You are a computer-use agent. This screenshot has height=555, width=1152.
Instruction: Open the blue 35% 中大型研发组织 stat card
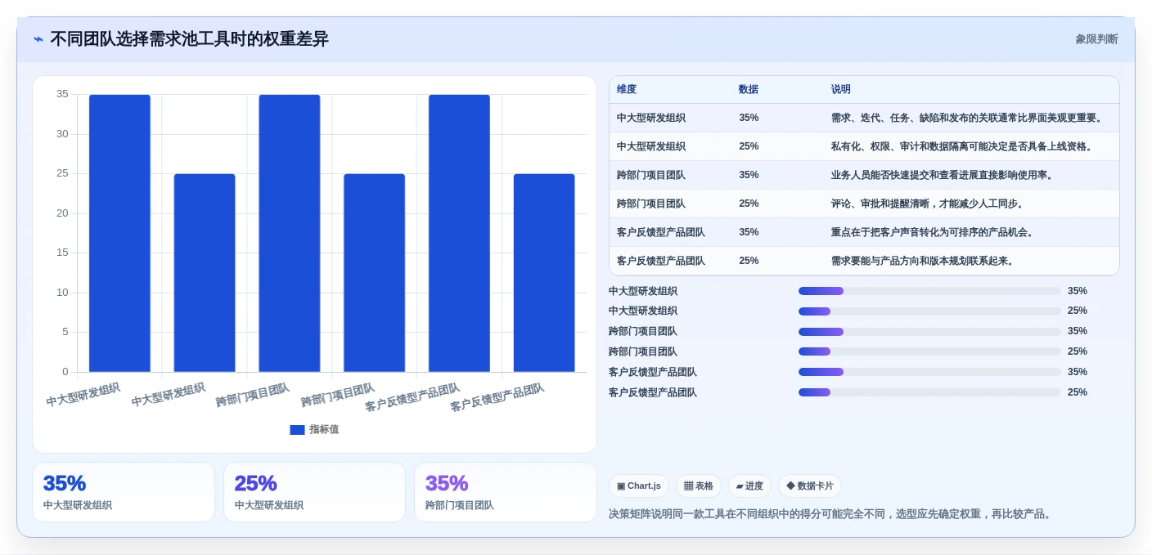point(124,492)
